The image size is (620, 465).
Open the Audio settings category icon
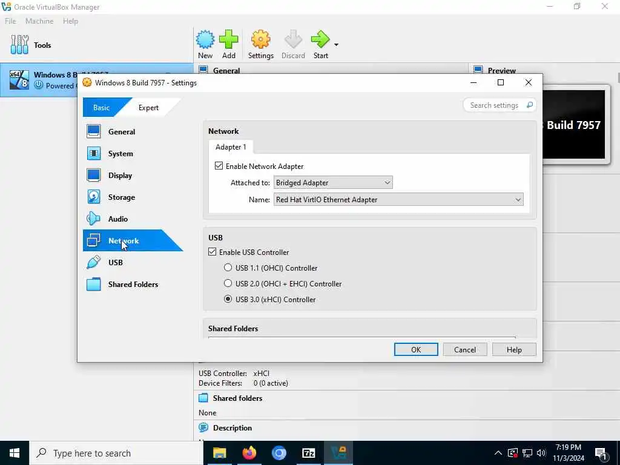94,219
